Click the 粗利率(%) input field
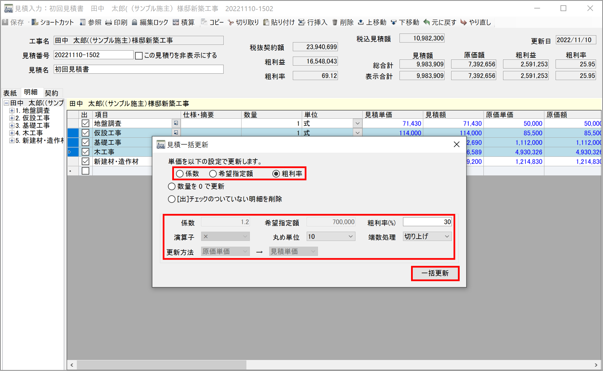The width and height of the screenshot is (603, 371). [427, 222]
